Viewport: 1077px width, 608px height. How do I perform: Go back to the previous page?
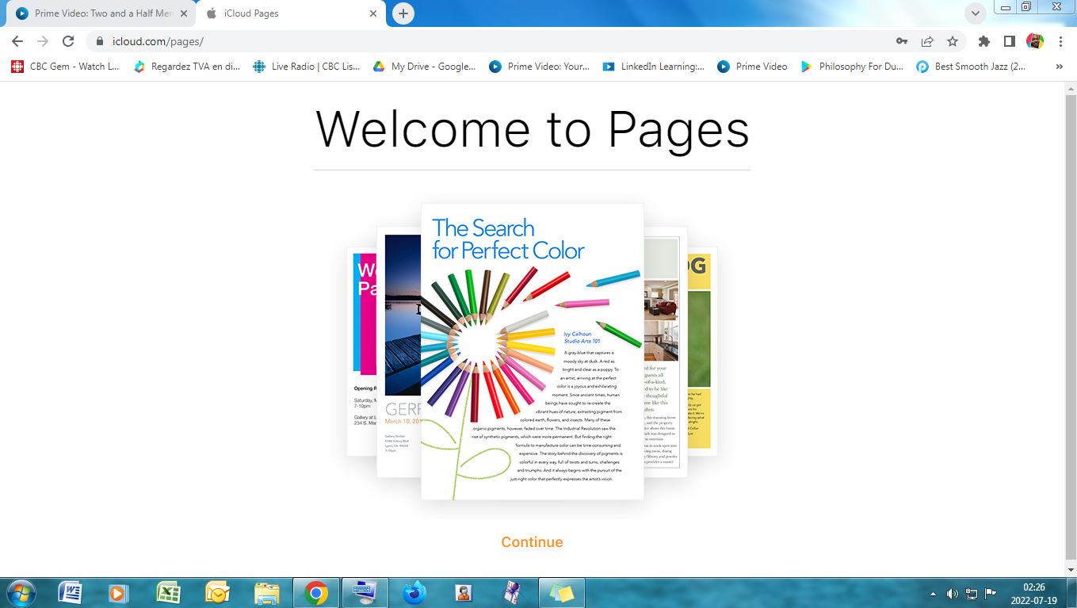17,41
